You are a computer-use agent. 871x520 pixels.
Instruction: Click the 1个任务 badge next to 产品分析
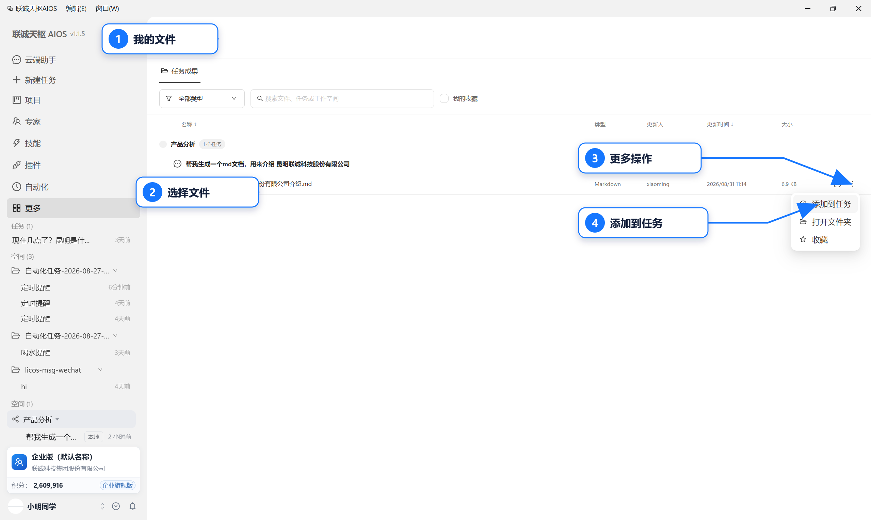212,144
